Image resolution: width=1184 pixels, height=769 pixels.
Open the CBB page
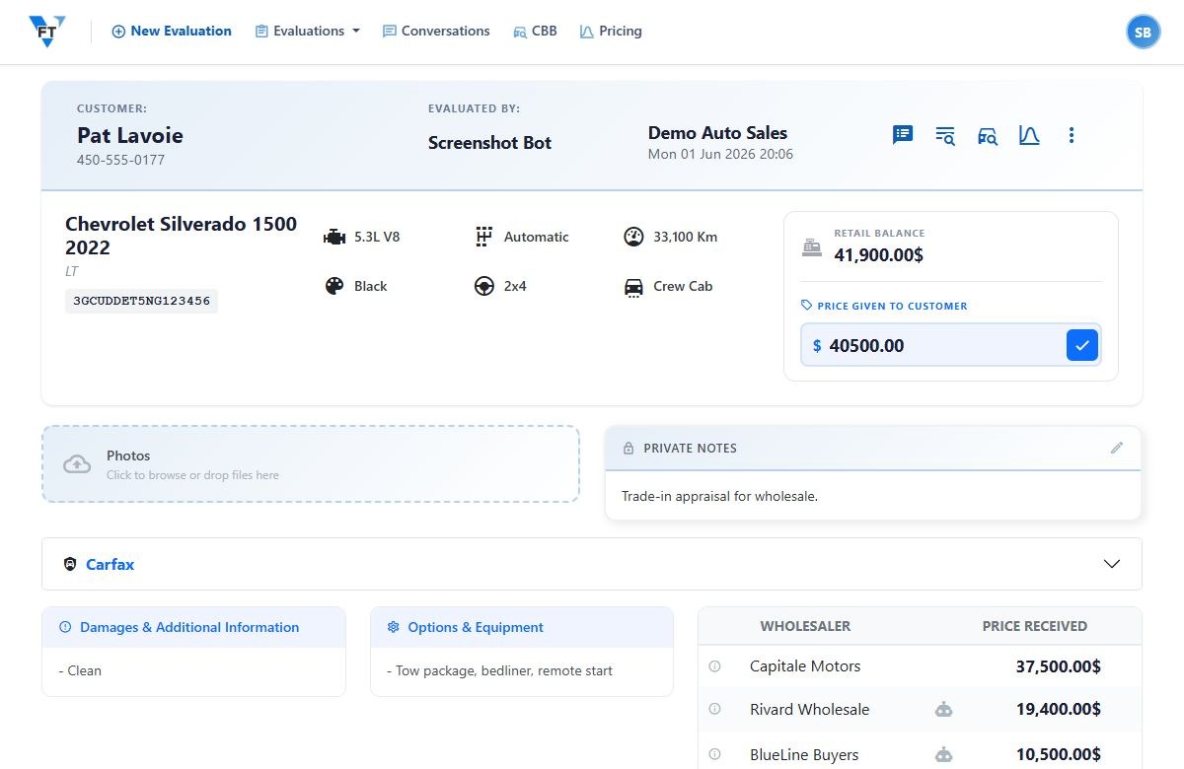point(535,32)
